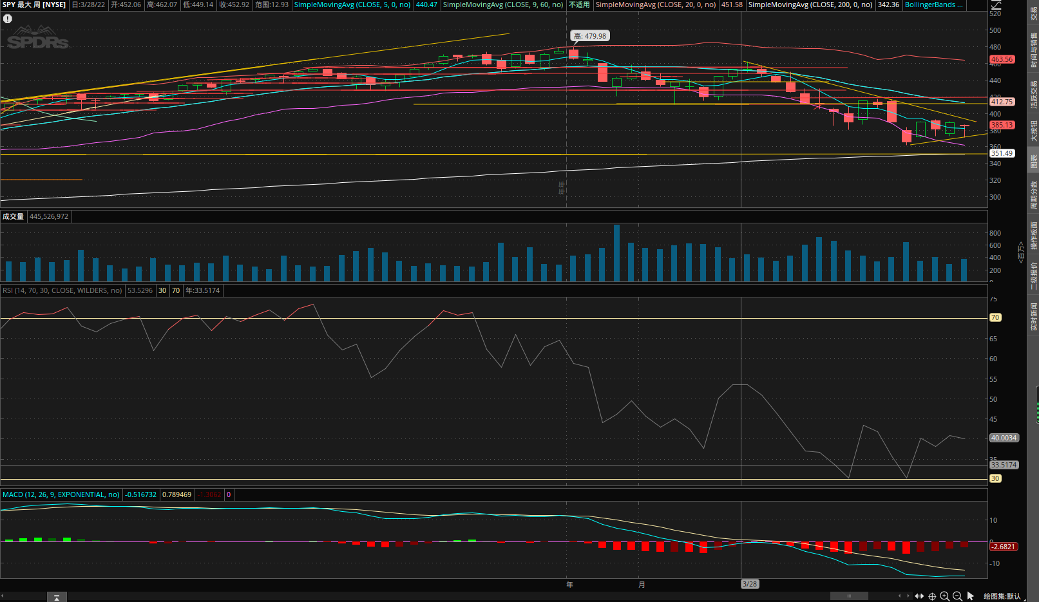Select the pointer cursor drawing tool
This screenshot has width=1039, height=602.
[970, 596]
